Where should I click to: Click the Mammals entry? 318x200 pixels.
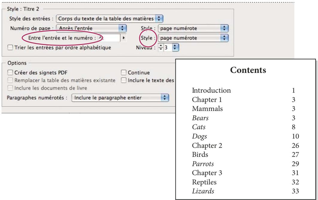click(207, 109)
